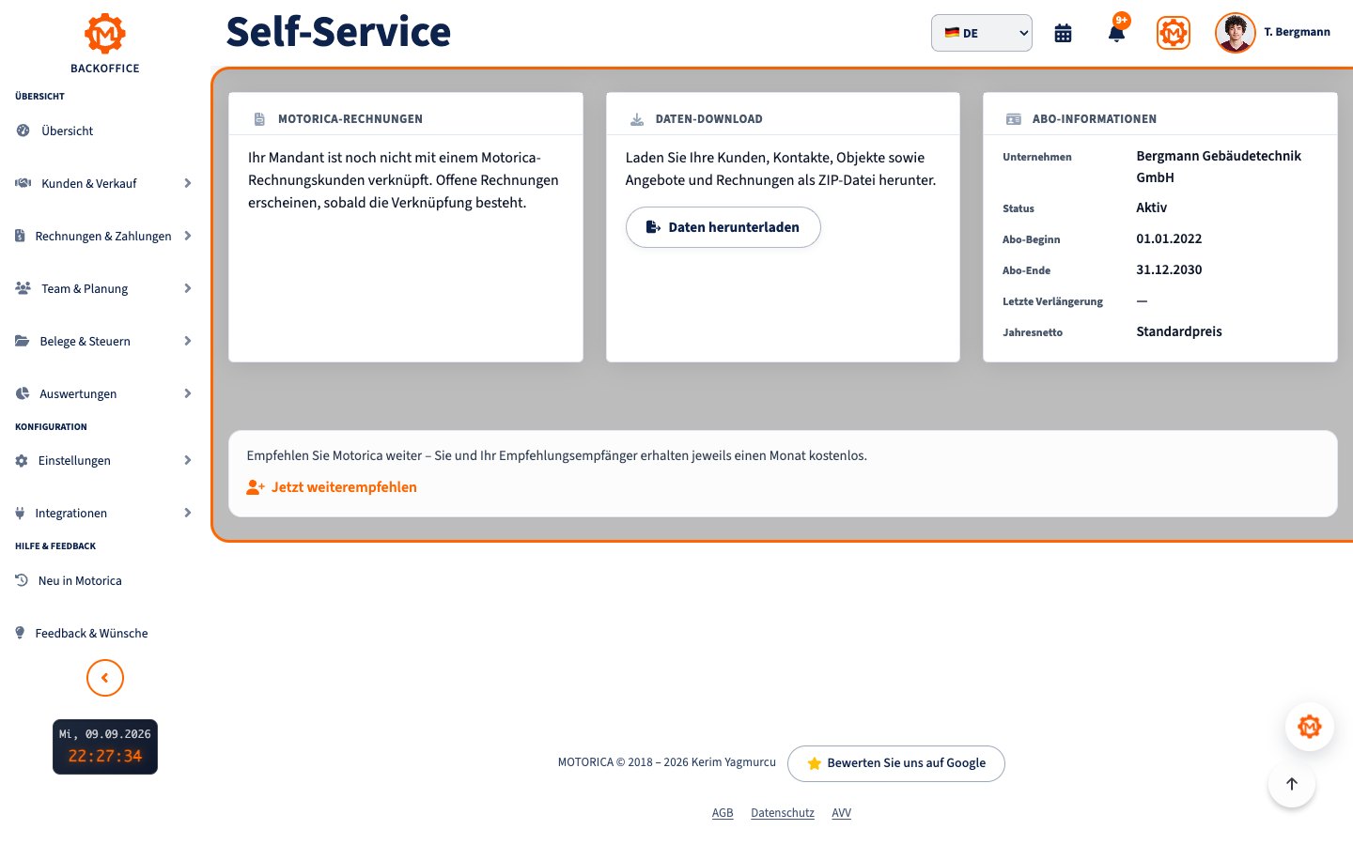Expand Rechnungen & Zahlungen chevron
This screenshot has height=845, width=1353.
pos(188,236)
